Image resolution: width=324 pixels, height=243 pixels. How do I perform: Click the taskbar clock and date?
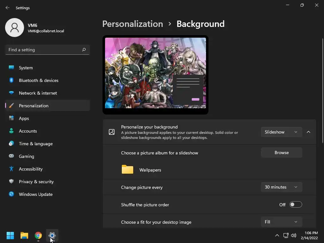click(309, 235)
